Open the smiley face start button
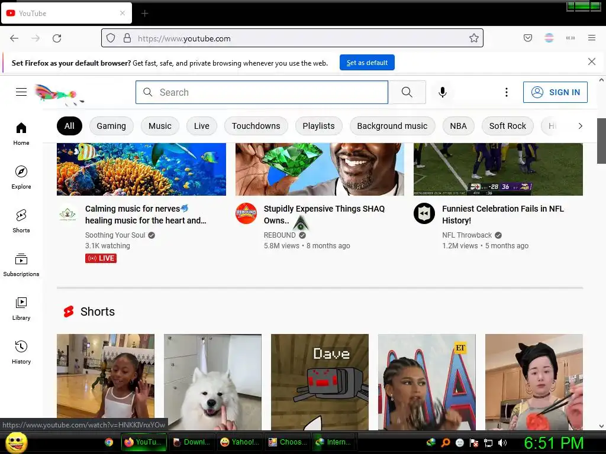This screenshot has width=606, height=454. pyautogui.click(x=16, y=442)
